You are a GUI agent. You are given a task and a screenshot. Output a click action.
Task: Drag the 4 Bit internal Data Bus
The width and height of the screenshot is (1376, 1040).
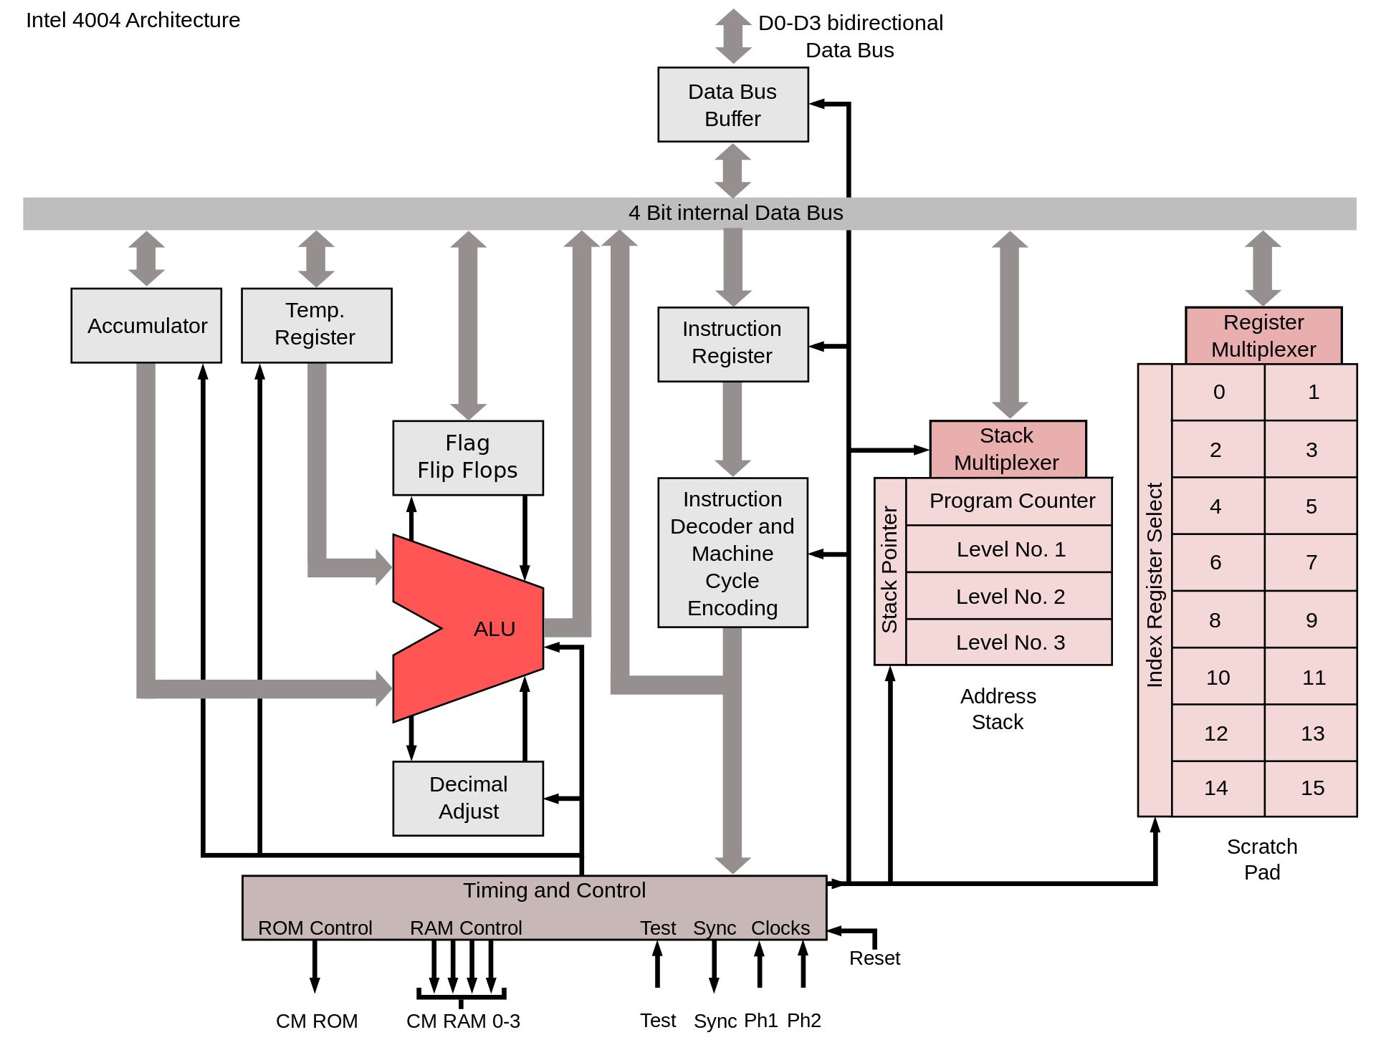[689, 213]
